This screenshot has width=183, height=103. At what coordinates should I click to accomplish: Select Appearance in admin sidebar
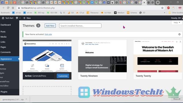[x=9, y=59]
